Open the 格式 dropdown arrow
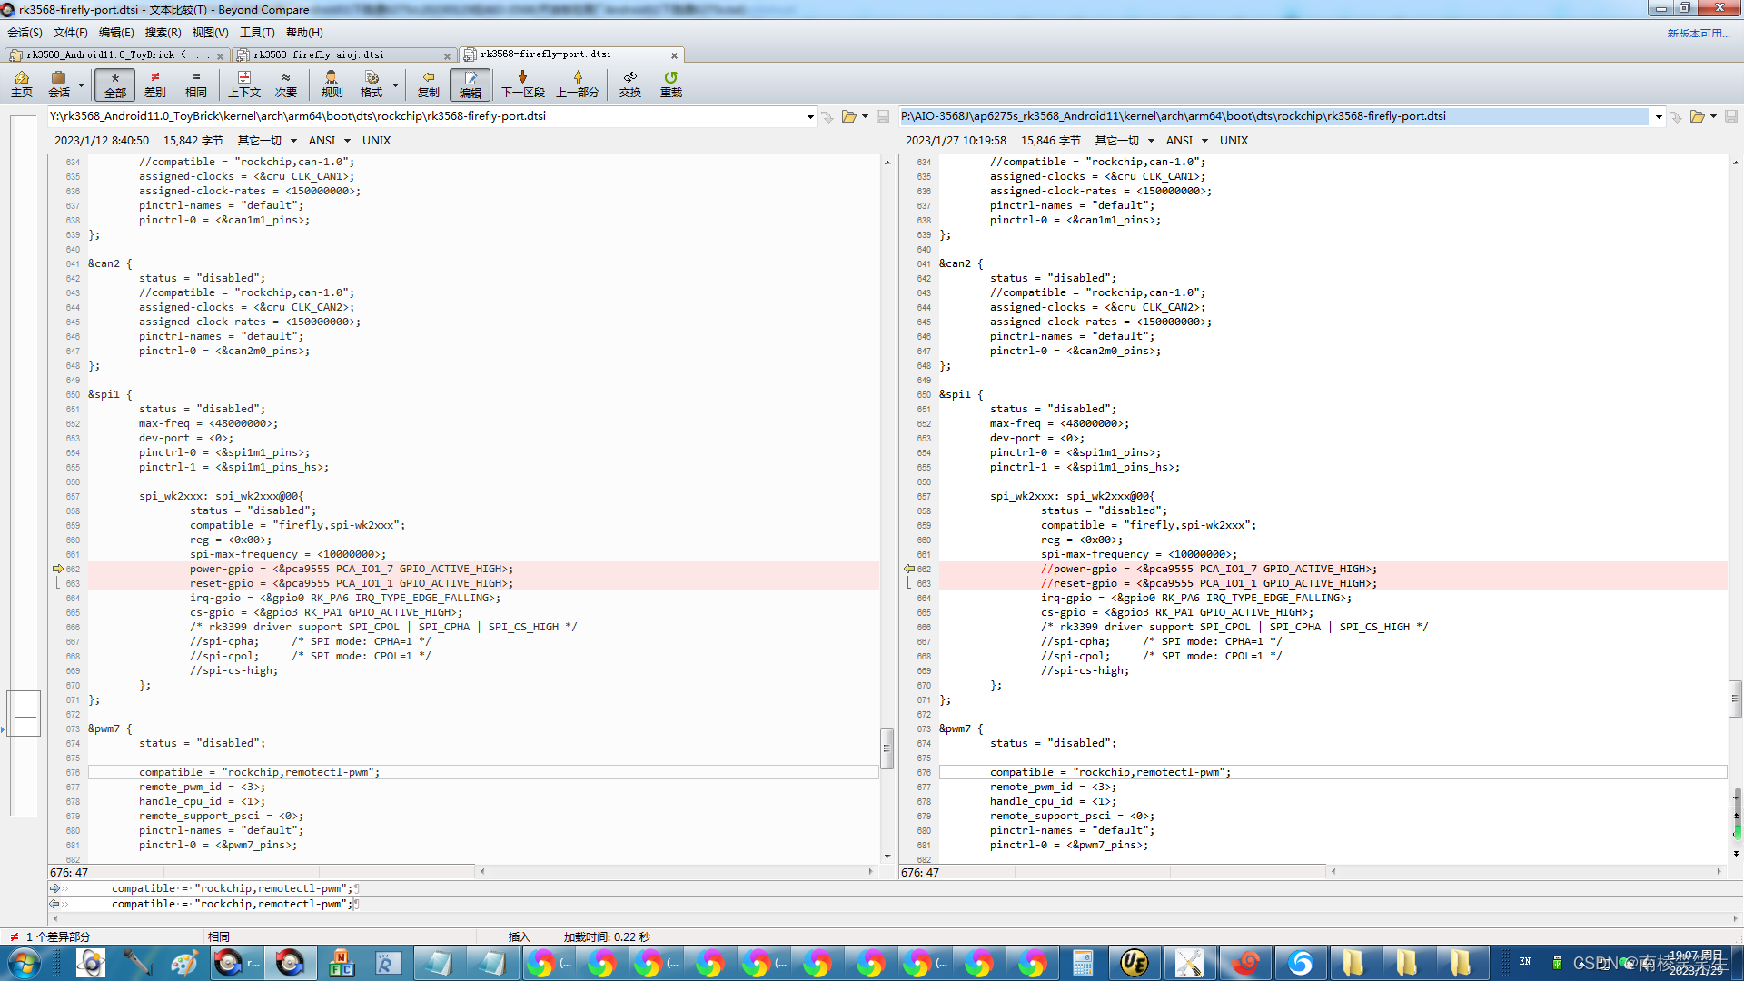Screen dimensions: 1744x981 point(394,84)
